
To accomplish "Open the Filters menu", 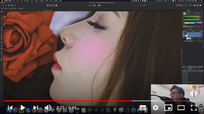I will (47, 1).
